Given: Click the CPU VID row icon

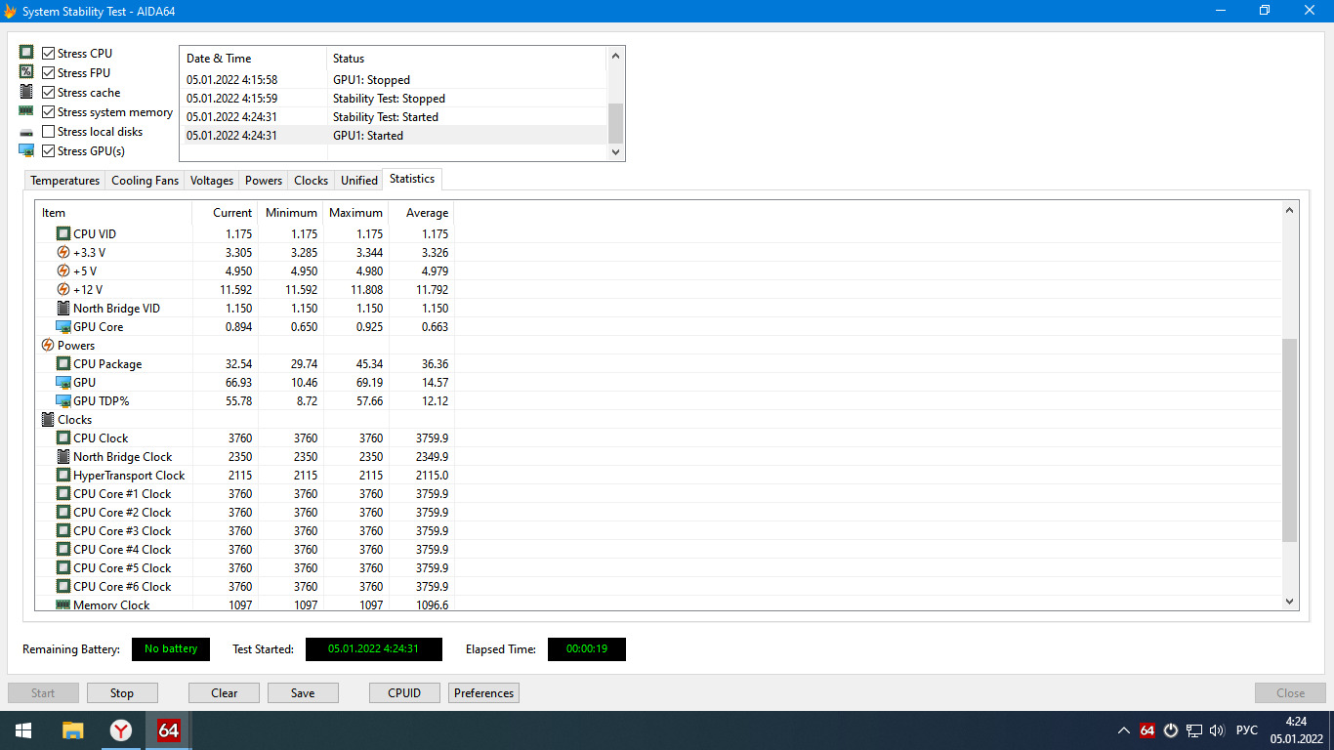Looking at the screenshot, I should click(63, 233).
